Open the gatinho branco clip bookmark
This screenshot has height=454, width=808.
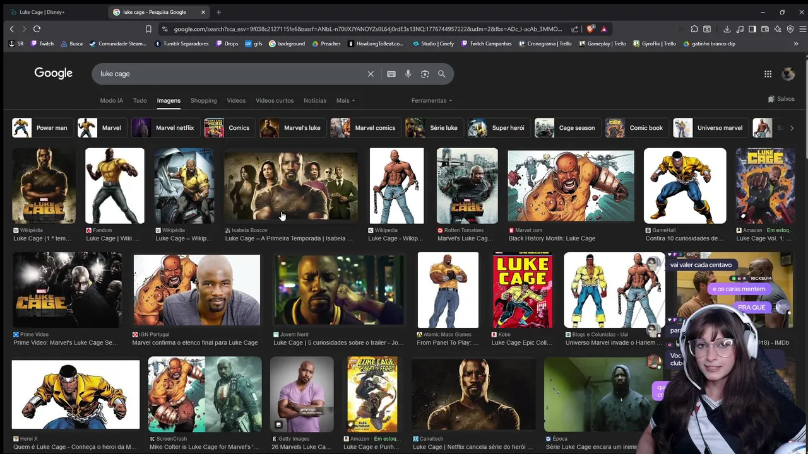710,44
